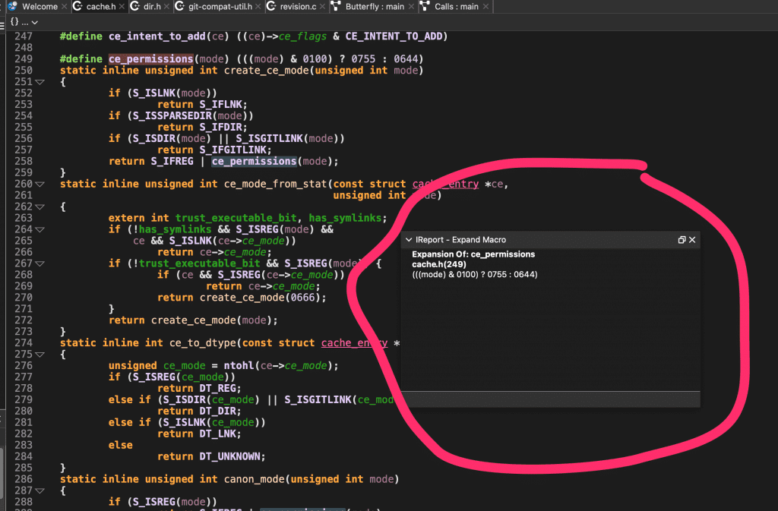Image resolution: width=778 pixels, height=511 pixels.
Task: Switch to the revision.c tab
Action: 296,6
